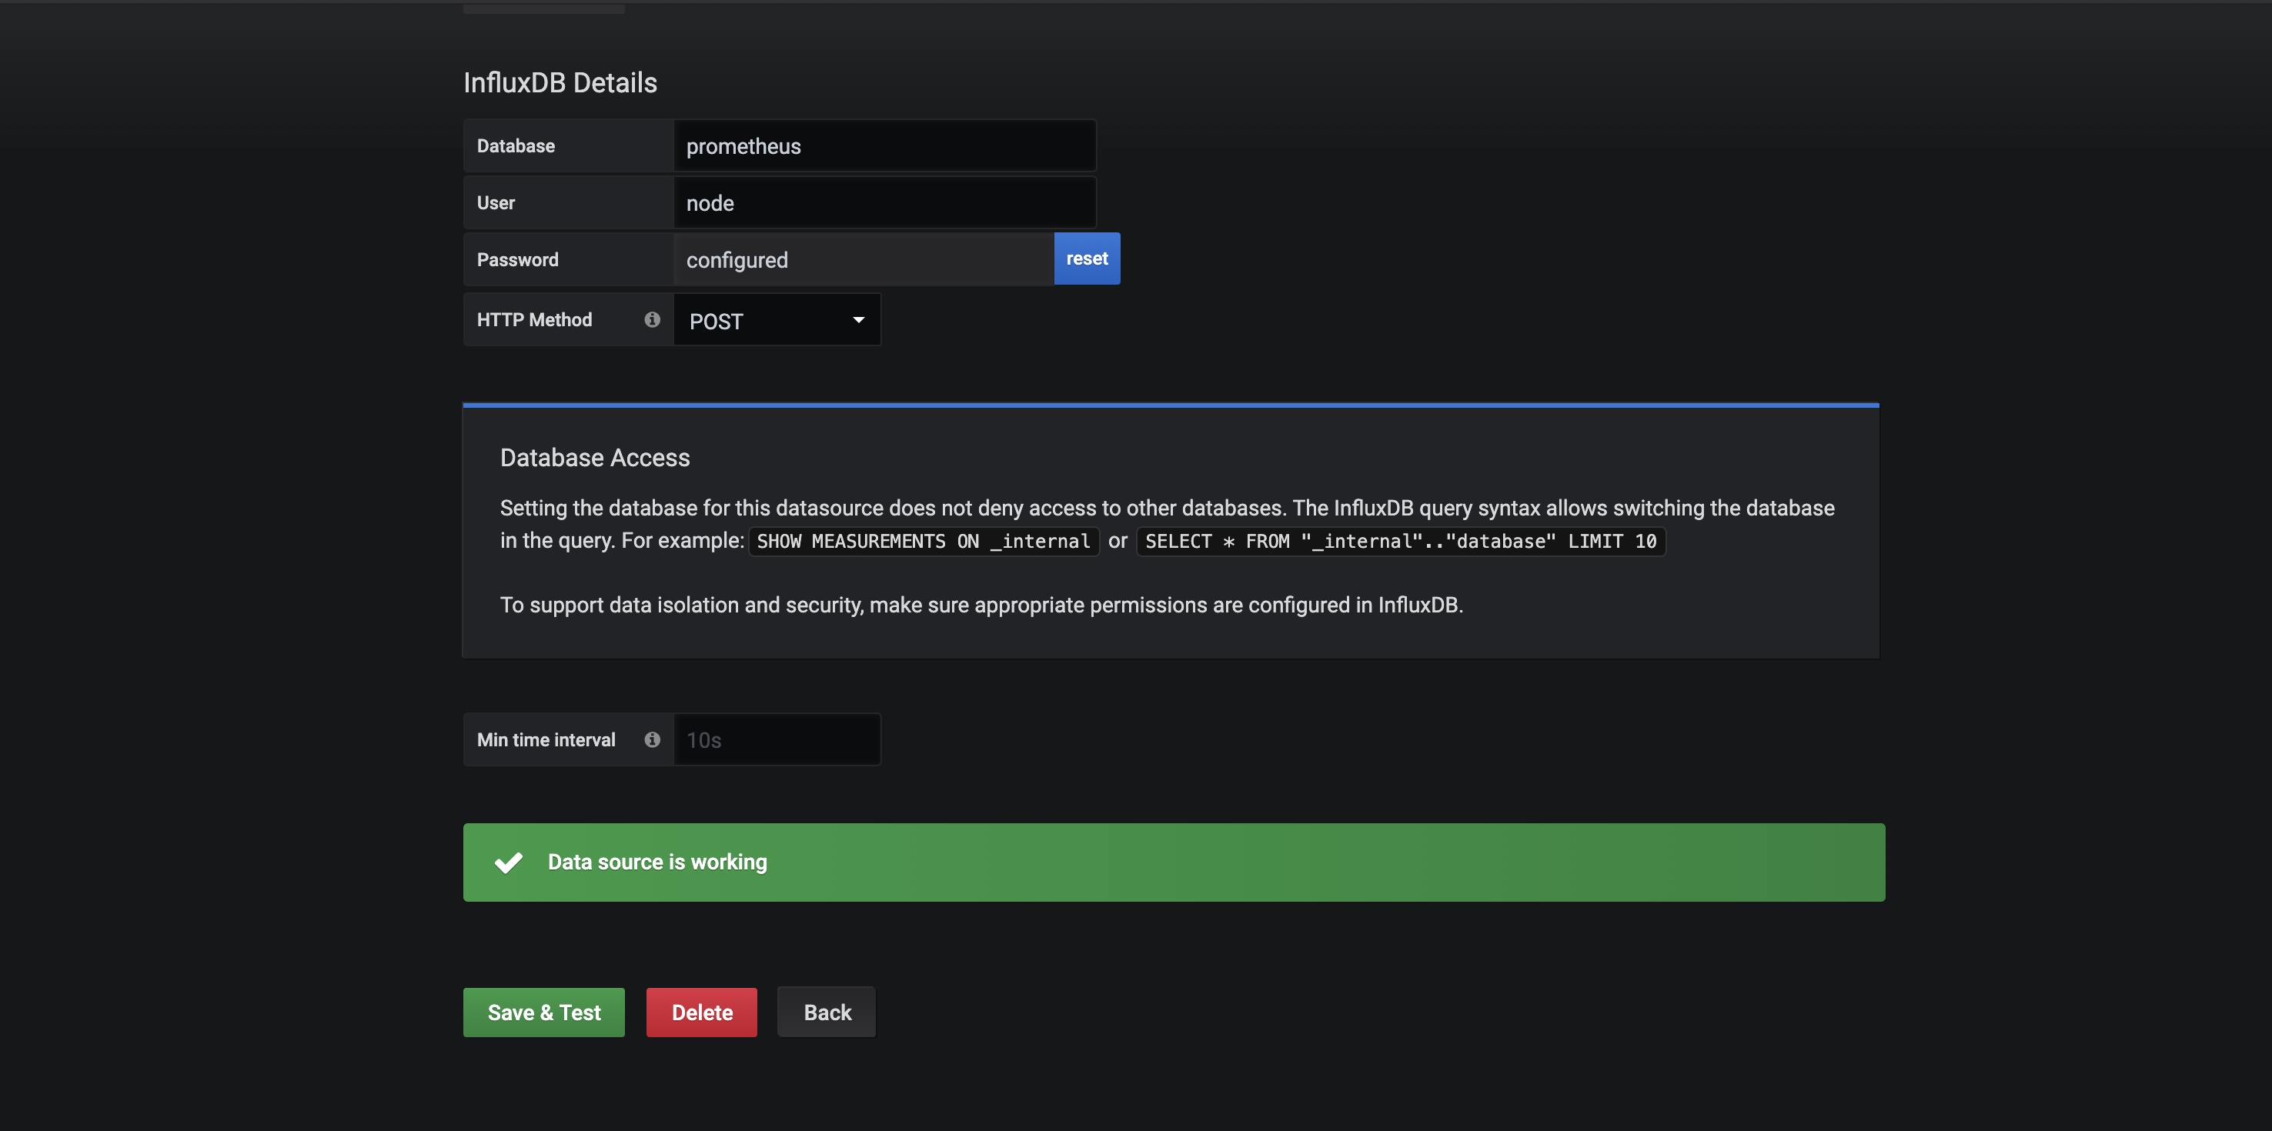Click the dropdown arrow on POST selector
The width and height of the screenshot is (2272, 1131).
click(857, 319)
